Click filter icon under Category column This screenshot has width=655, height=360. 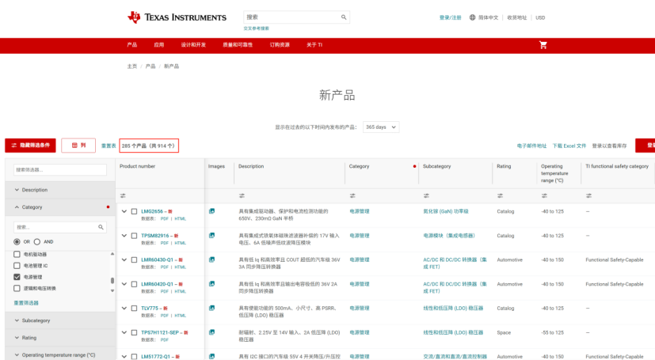352,195
